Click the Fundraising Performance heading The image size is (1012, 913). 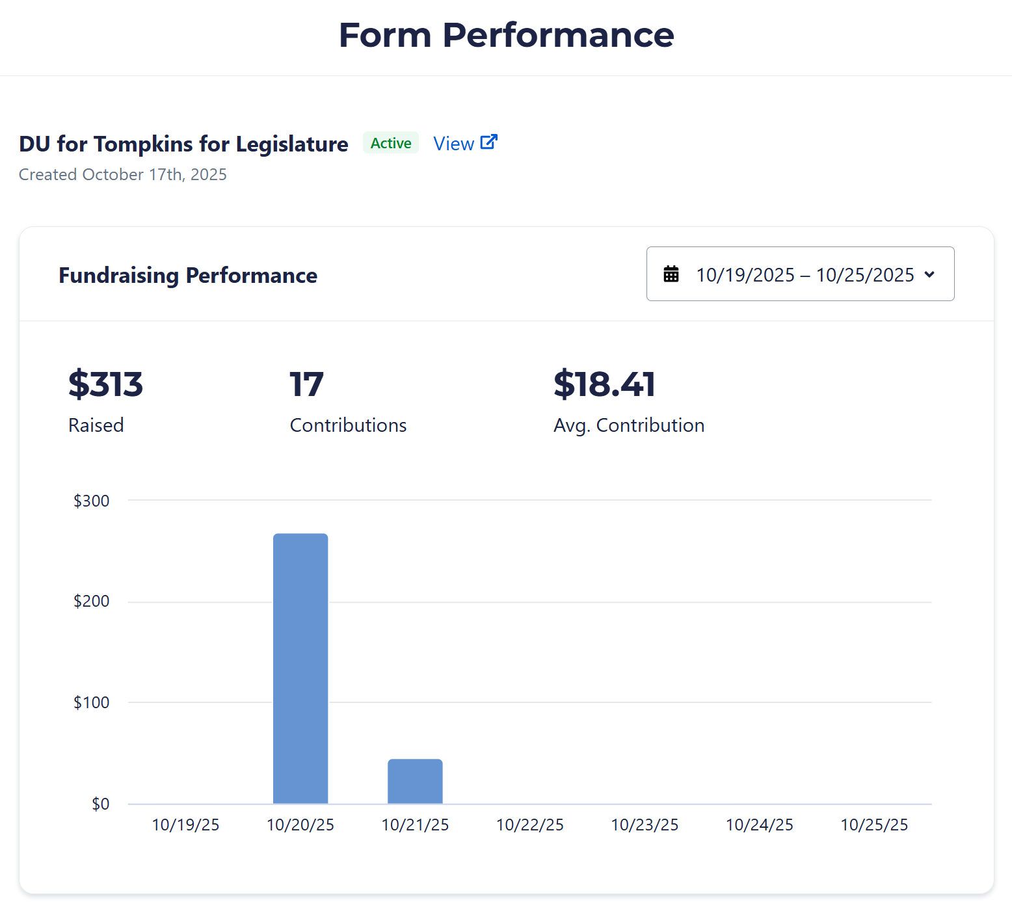(188, 276)
